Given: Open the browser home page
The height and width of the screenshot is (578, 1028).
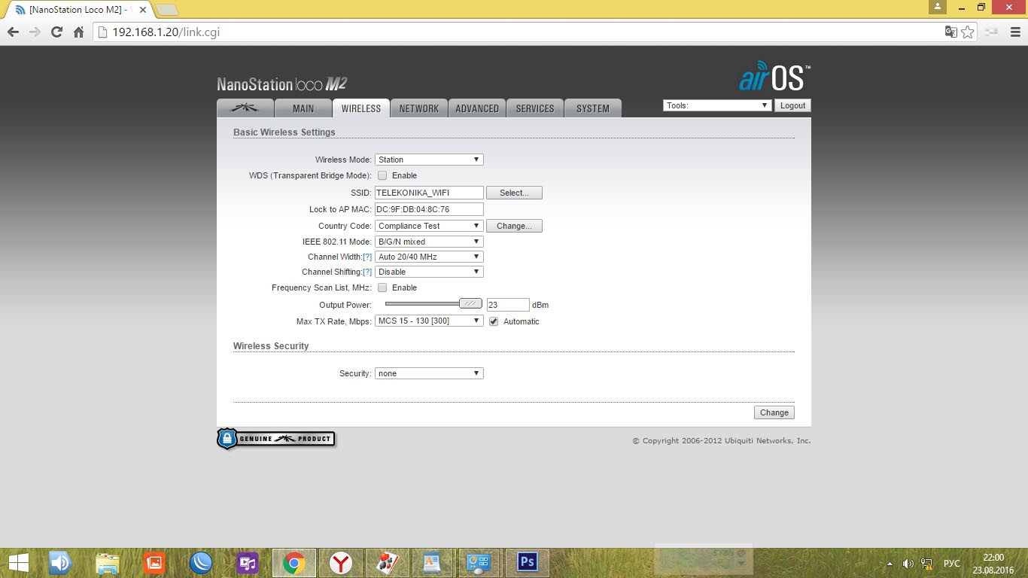Looking at the screenshot, I should point(78,32).
